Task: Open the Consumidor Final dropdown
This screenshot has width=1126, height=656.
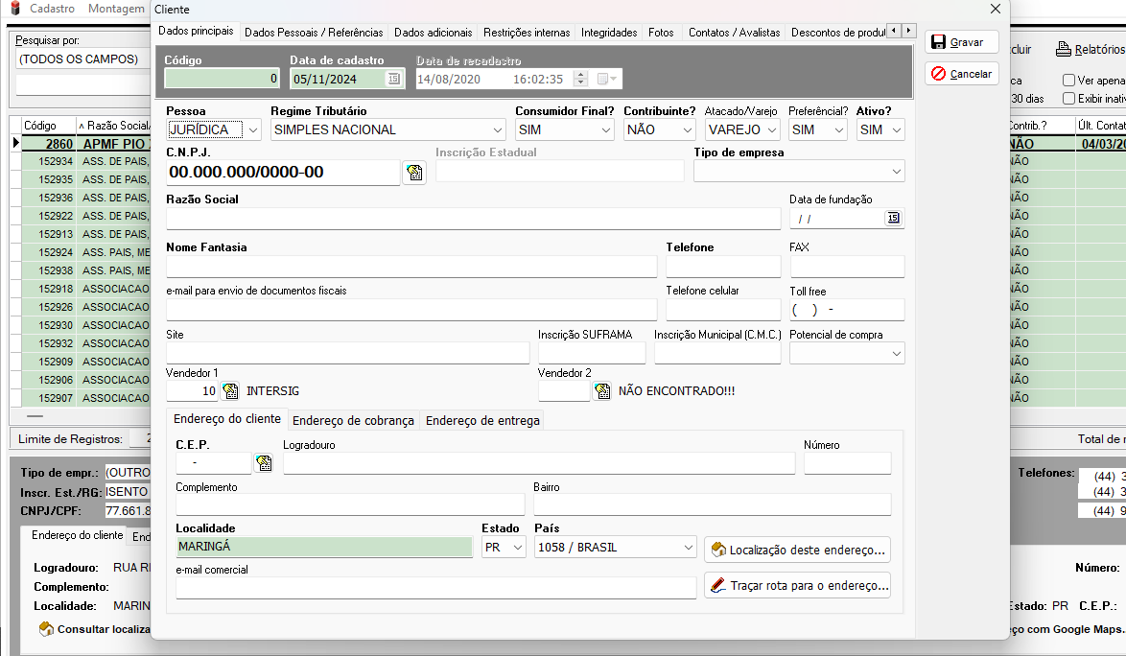Action: pyautogui.click(x=606, y=129)
